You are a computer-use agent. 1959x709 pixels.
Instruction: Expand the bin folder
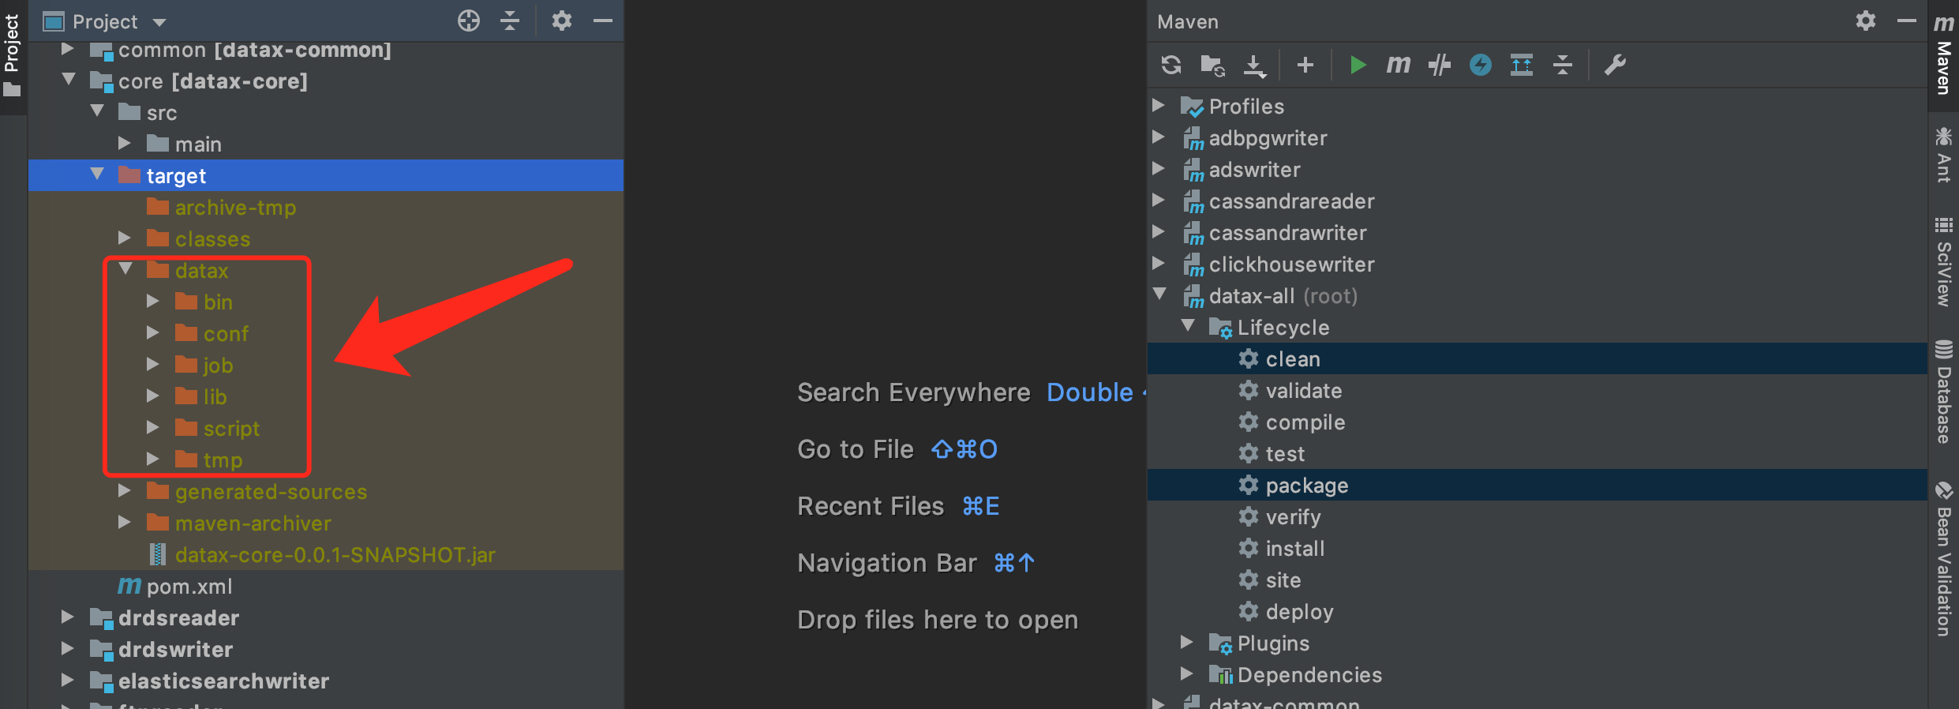pos(153,302)
